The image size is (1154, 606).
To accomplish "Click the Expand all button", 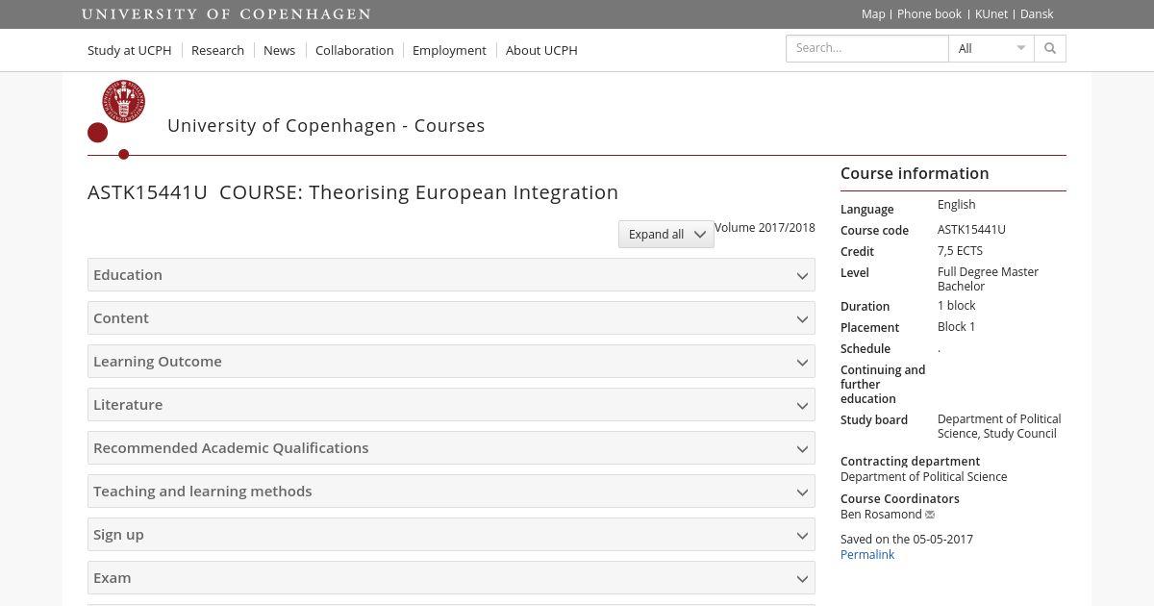I will (x=665, y=235).
